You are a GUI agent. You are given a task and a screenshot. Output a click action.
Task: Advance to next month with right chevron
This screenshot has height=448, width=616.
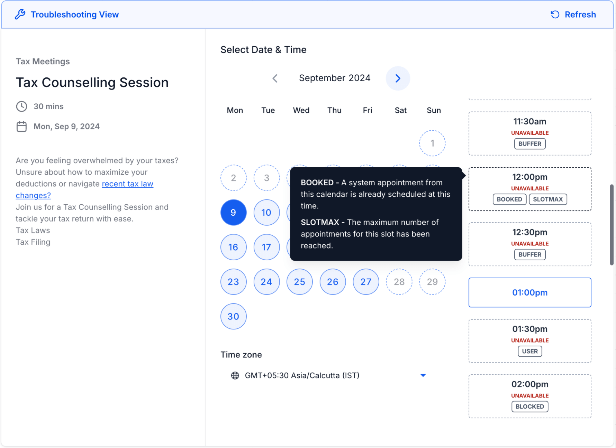(398, 78)
